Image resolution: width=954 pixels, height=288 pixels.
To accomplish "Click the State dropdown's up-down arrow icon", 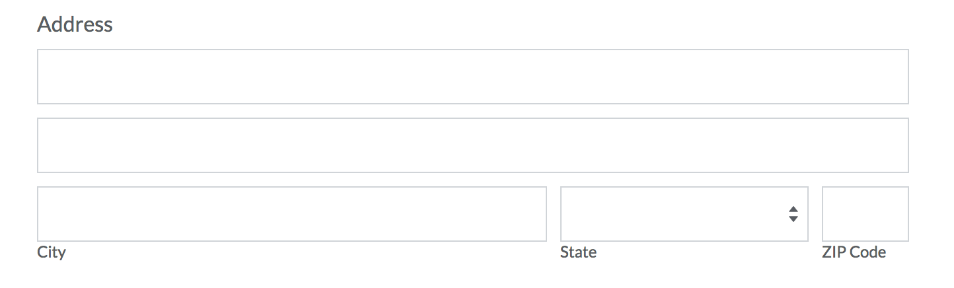I will [x=793, y=214].
